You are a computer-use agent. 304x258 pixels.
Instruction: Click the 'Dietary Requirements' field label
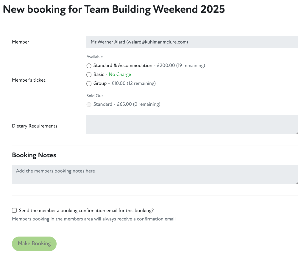click(35, 126)
